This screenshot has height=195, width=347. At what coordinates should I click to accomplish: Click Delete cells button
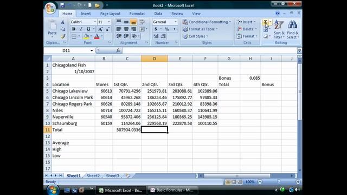coord(247,29)
